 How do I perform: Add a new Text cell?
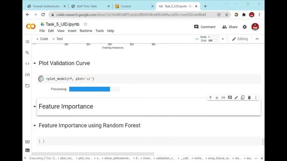click(x=57, y=39)
